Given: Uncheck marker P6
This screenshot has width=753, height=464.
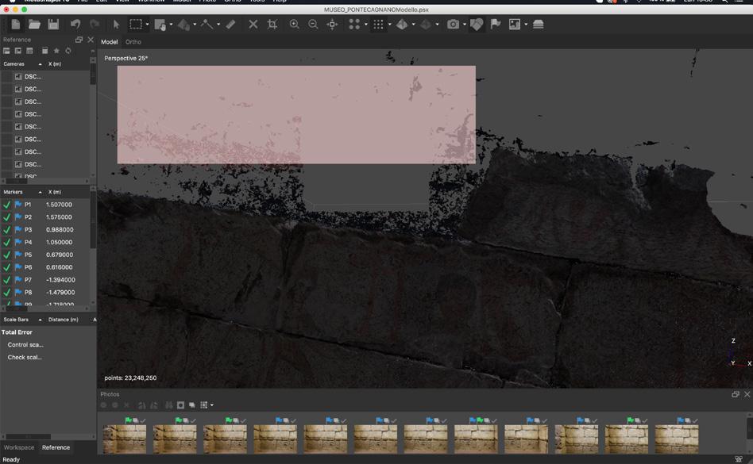Looking at the screenshot, I should [6, 267].
